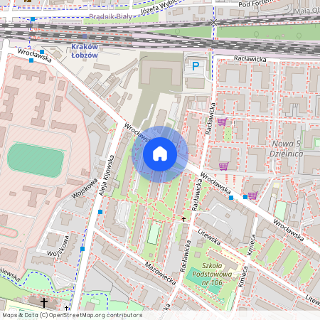Select the station square marker above Kraków Łobzów
Screen dimensions: 320x320
click(x=85, y=36)
